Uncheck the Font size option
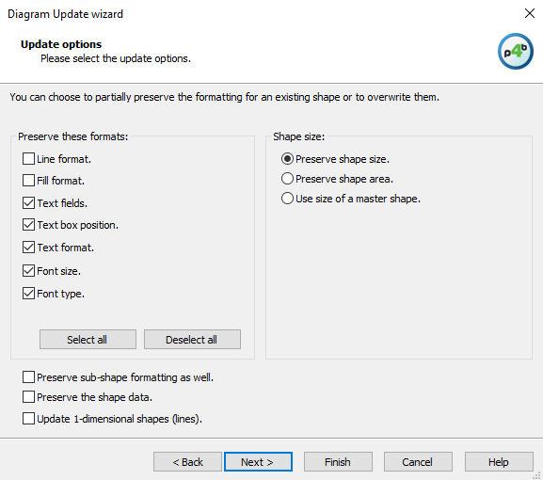Screen dimensions: 543x480 tap(28, 271)
